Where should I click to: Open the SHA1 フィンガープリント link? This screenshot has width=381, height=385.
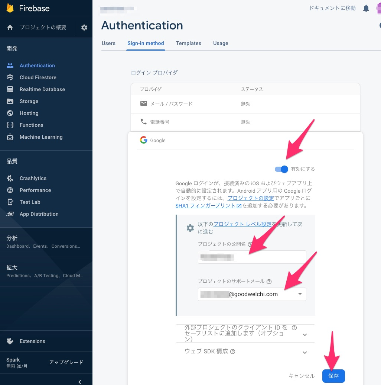pyautogui.click(x=205, y=205)
